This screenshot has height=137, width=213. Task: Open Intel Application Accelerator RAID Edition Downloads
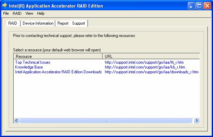click(x=58, y=72)
